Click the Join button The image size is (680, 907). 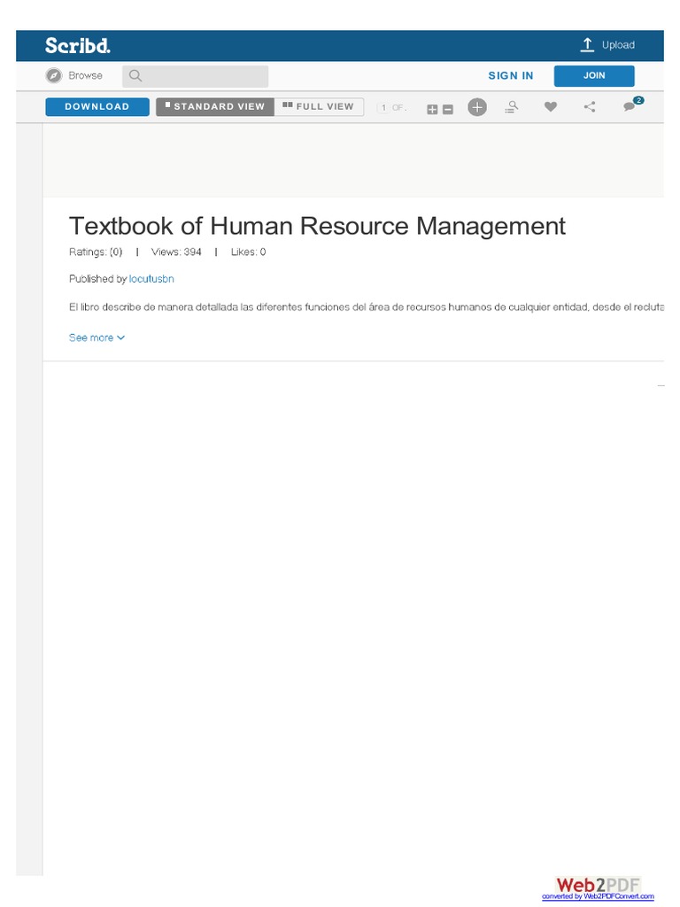tap(594, 76)
